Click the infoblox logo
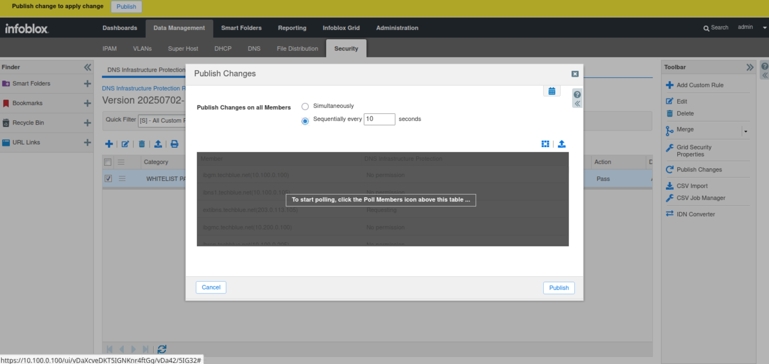Screen dimensions: 769x364 point(27,28)
